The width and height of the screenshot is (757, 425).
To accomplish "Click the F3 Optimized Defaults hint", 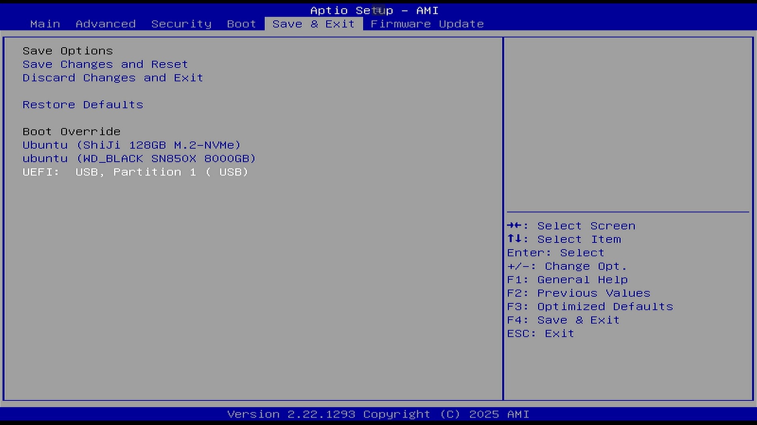I will pyautogui.click(x=590, y=307).
